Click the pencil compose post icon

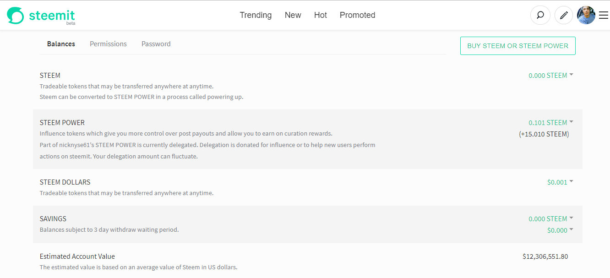pyautogui.click(x=563, y=15)
